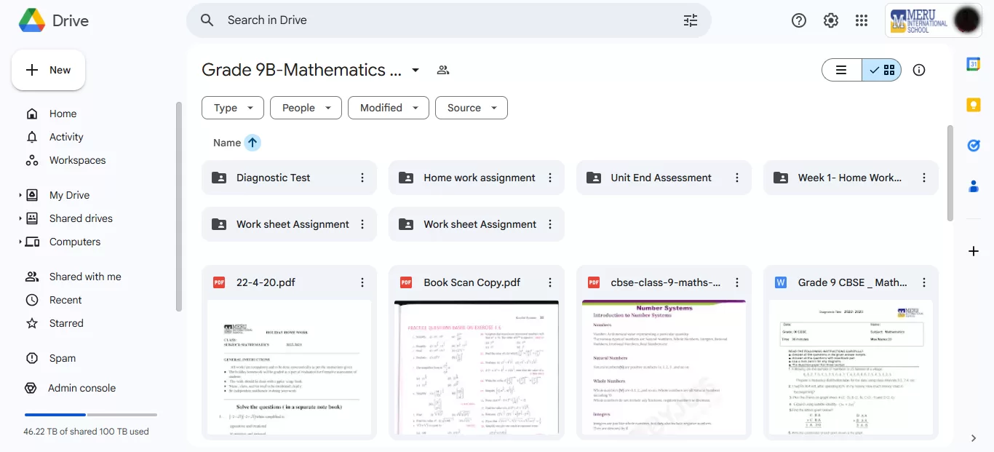This screenshot has height=452, width=994.
Task: Click the View details info icon
Action: (x=919, y=70)
